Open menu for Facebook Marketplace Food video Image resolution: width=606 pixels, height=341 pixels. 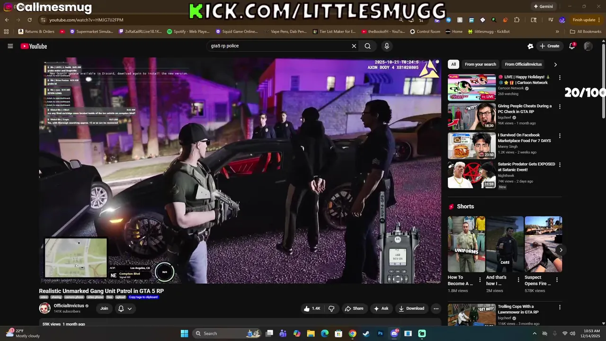click(560, 136)
